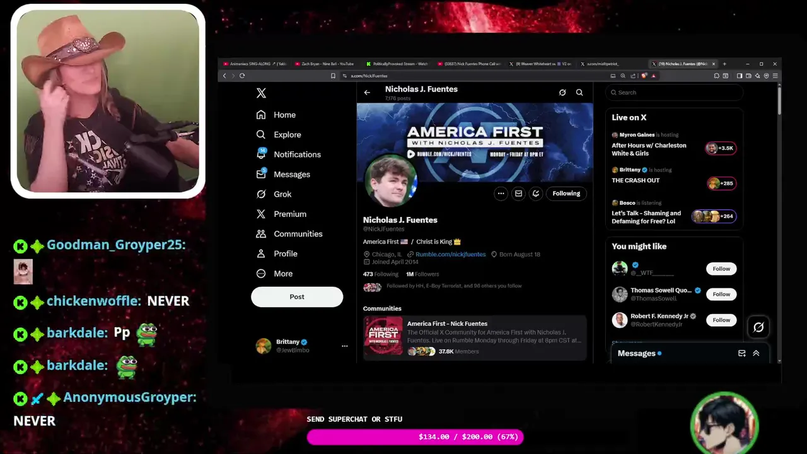Click the message envelope icon on profile
Screen dimensions: 807x454
pos(518,194)
